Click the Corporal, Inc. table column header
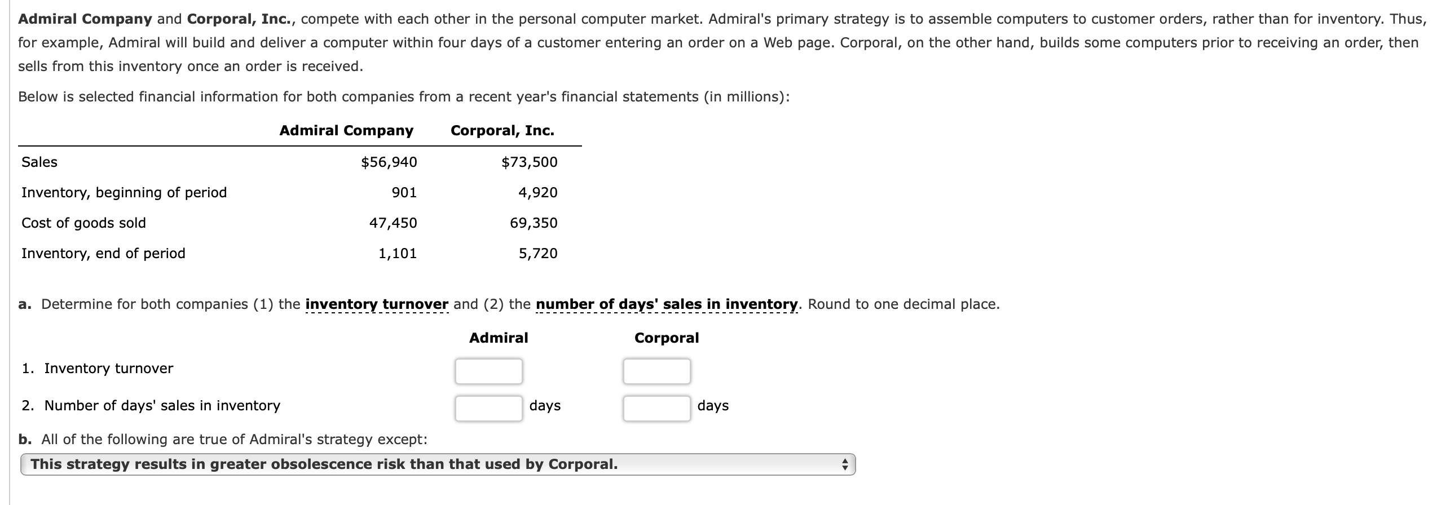Screen dimensions: 1437x505 [502, 131]
